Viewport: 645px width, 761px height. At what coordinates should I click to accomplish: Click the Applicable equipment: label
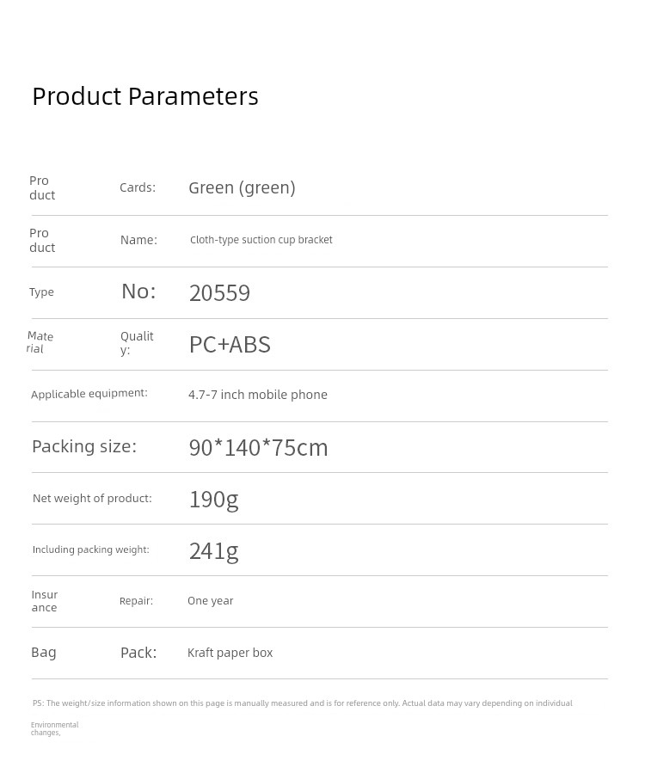[x=89, y=394]
